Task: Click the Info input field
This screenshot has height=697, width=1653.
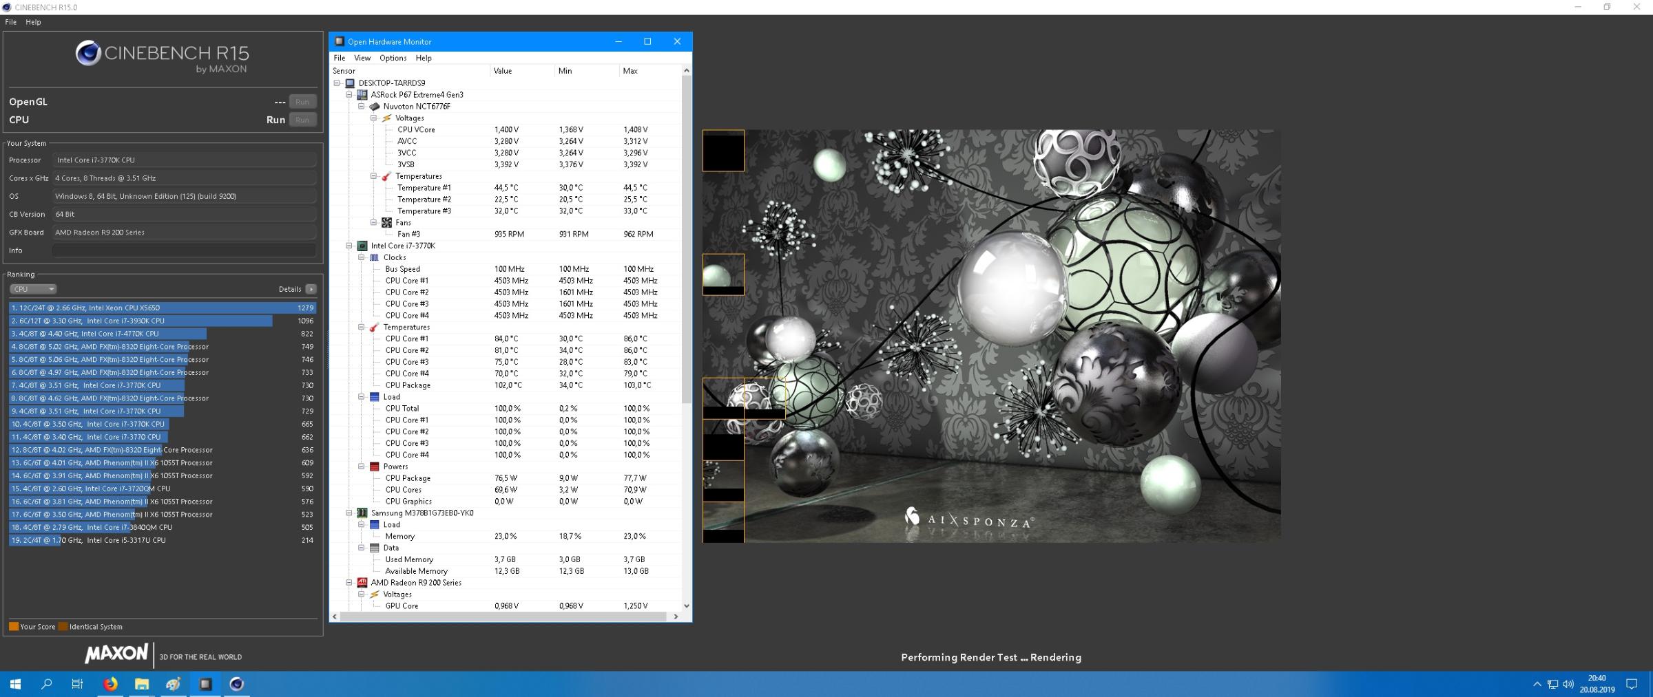Action: pyautogui.click(x=184, y=250)
